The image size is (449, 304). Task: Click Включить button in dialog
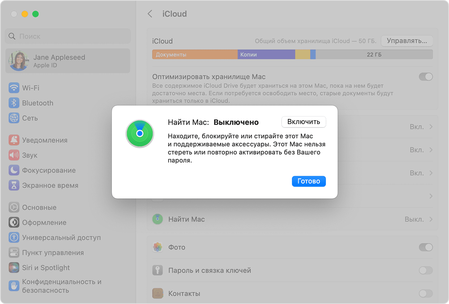303,122
